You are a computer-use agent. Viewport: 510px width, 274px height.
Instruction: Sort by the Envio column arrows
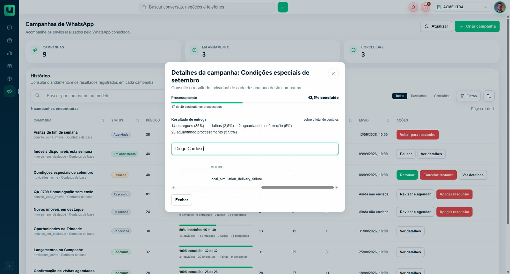click(388, 121)
